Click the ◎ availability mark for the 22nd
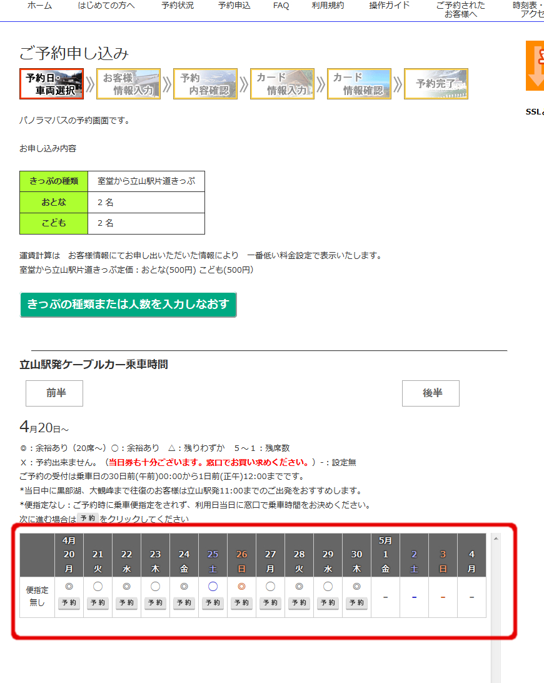Viewport: 544px width, 683px height. 127,587
